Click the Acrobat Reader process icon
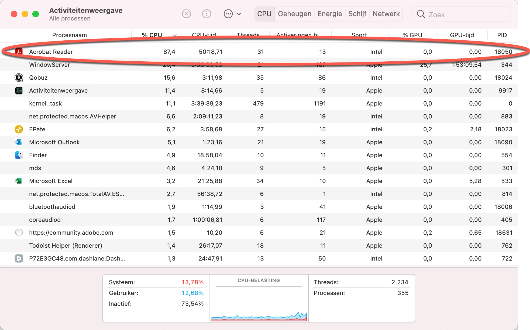Screen dimensions: 530x330 (x=19, y=51)
